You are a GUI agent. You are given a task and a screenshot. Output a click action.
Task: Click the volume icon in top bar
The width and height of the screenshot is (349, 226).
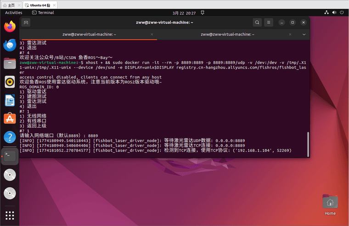pyautogui.click(x=334, y=13)
